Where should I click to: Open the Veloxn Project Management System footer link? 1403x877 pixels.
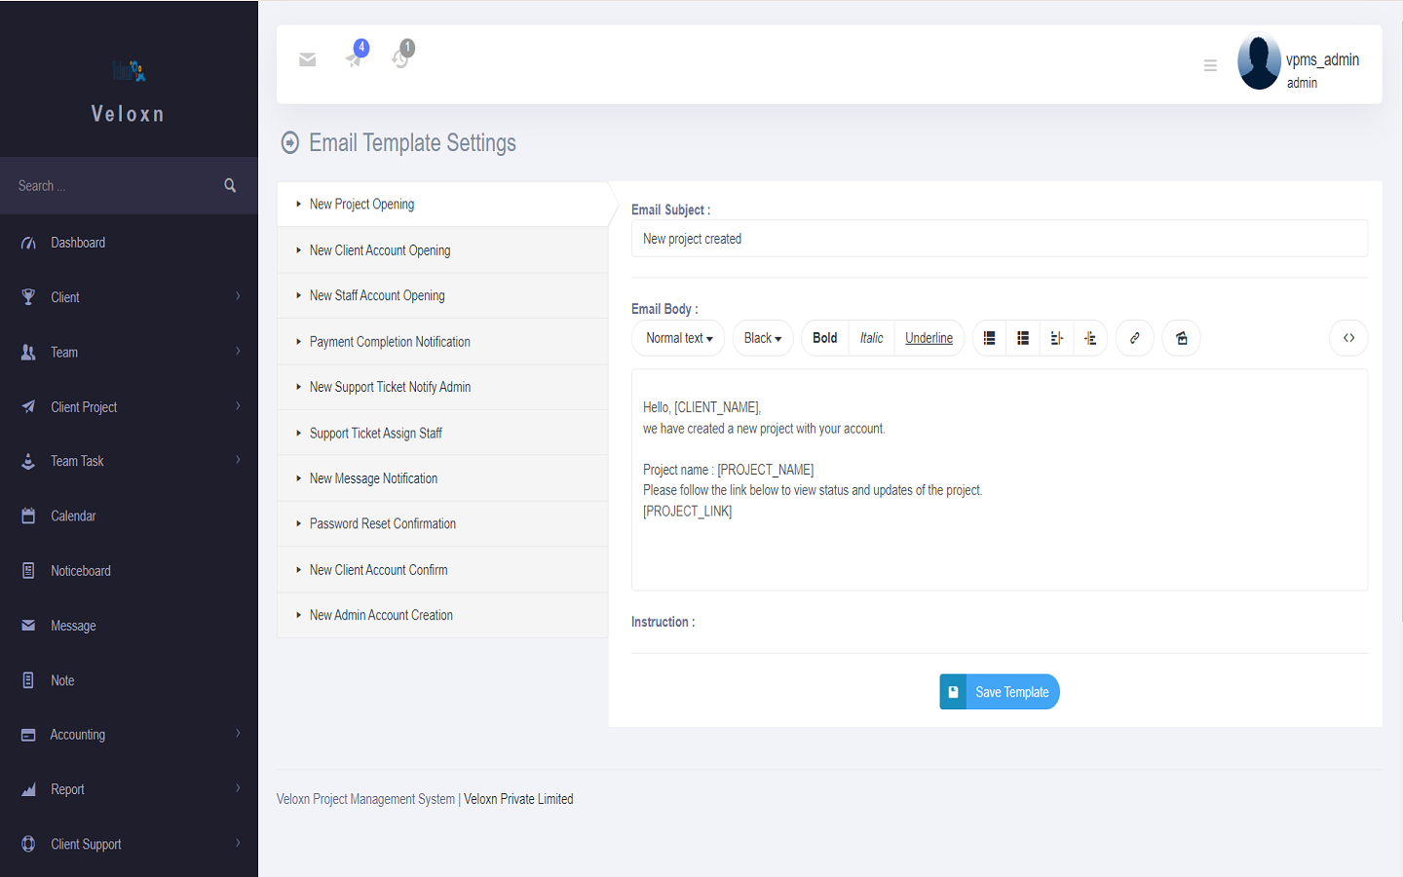[x=364, y=798]
